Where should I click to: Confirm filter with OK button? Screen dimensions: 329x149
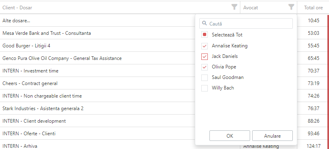(230, 136)
